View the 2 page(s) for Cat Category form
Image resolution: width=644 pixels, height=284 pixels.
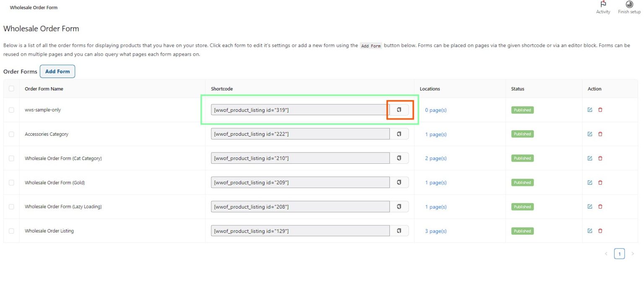tap(436, 158)
